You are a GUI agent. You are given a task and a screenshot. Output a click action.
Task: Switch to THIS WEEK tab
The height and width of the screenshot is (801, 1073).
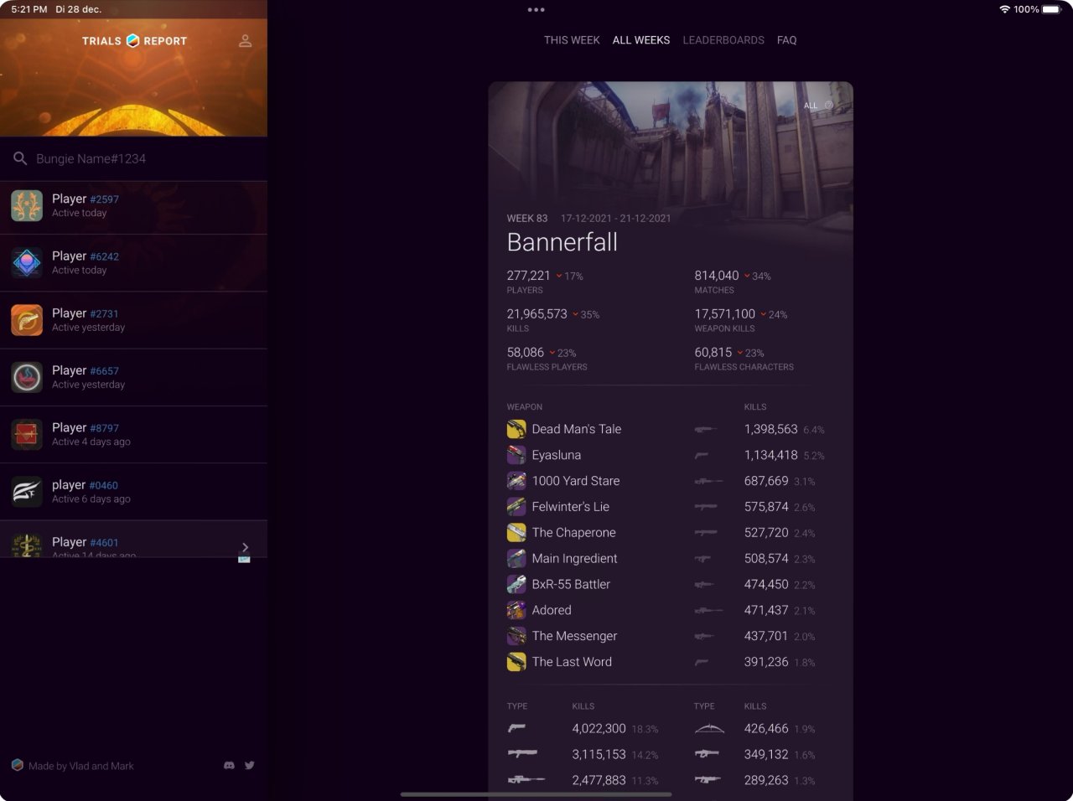coord(572,40)
